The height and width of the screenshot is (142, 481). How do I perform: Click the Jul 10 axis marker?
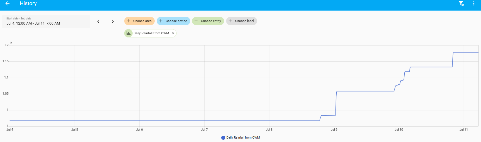(x=399, y=130)
